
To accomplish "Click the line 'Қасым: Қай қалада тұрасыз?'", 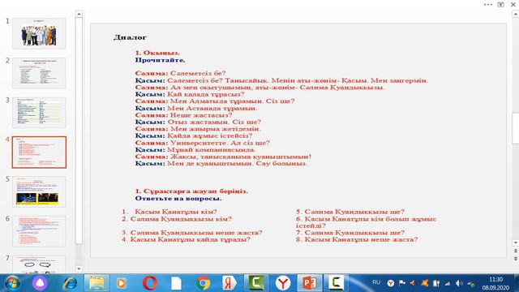I will [190, 94].
